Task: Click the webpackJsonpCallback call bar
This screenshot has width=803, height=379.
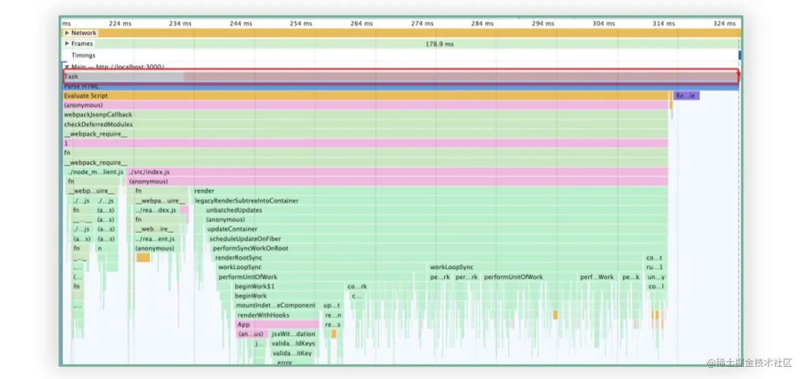Action: coord(365,114)
